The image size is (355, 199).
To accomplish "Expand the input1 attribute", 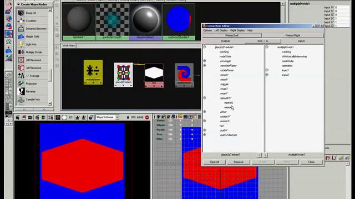I will 267,70.
